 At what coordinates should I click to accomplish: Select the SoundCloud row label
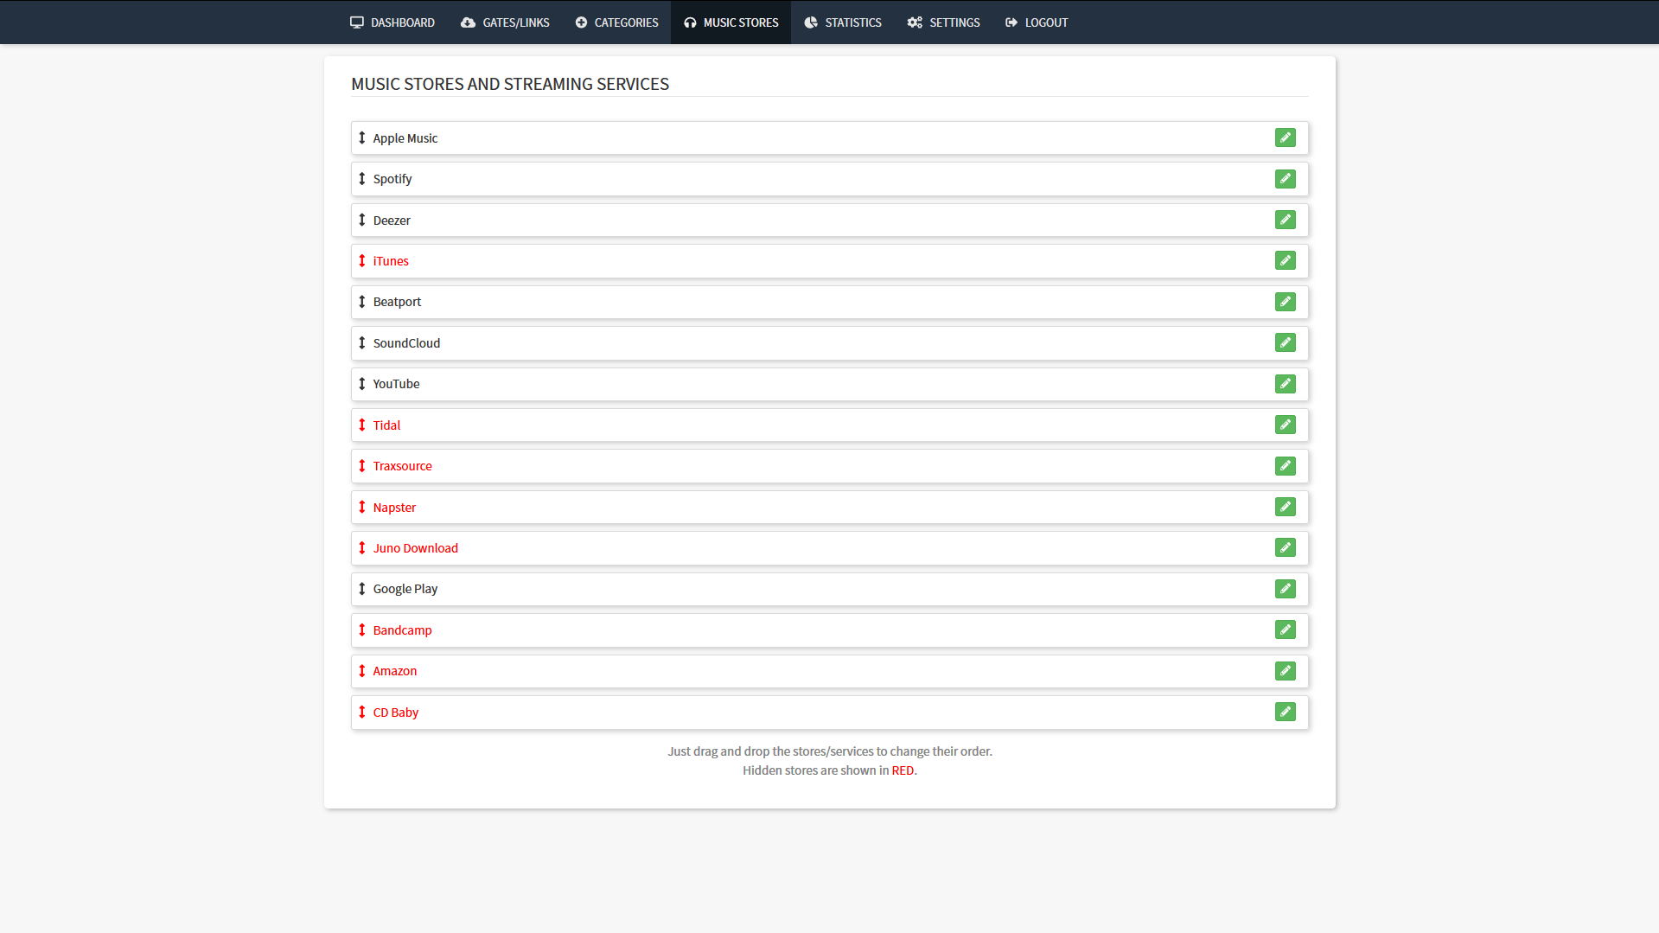(406, 343)
